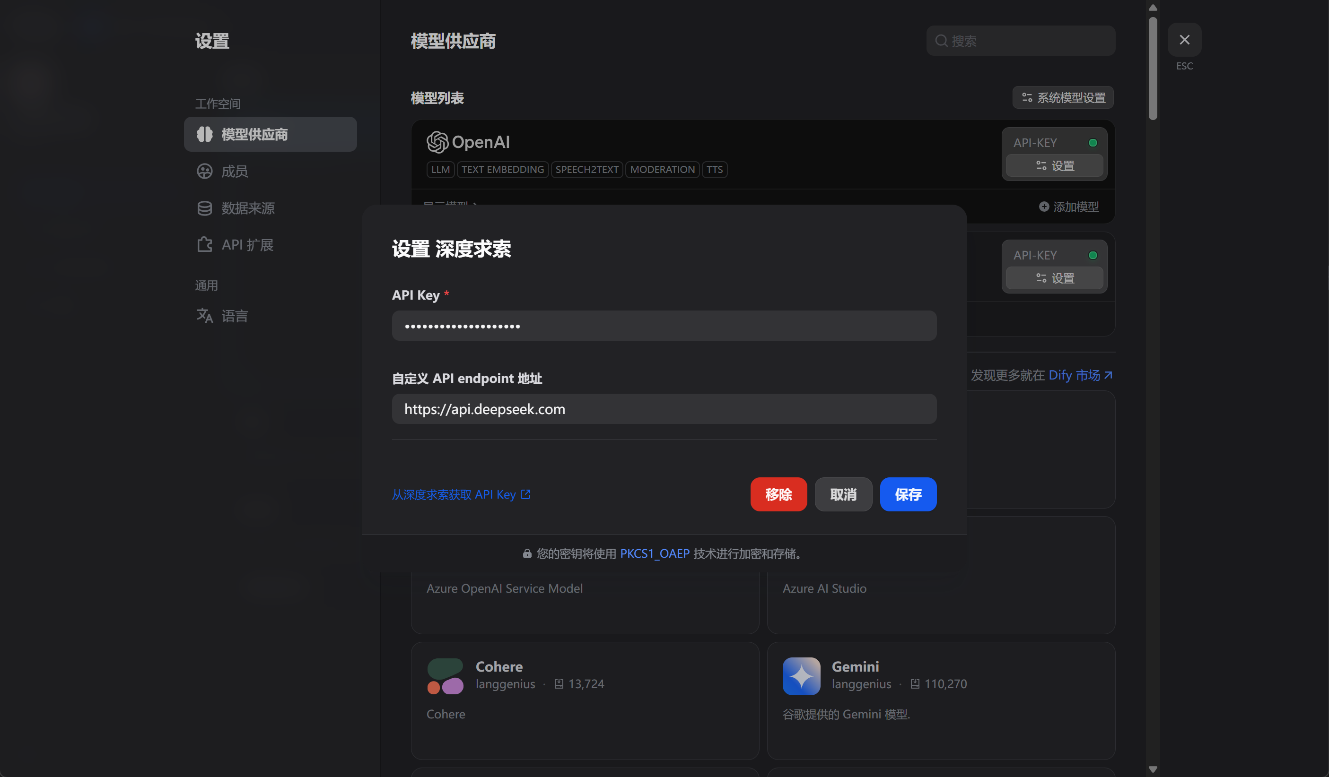Click the MODERATION tag

663,170
